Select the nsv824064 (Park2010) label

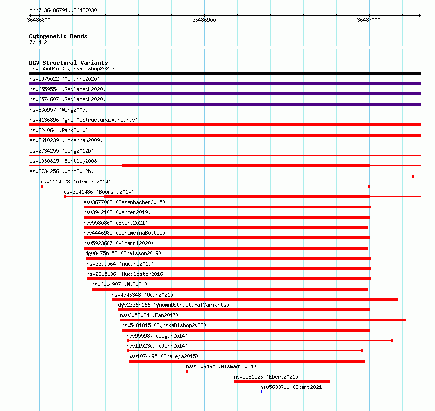[59, 130]
